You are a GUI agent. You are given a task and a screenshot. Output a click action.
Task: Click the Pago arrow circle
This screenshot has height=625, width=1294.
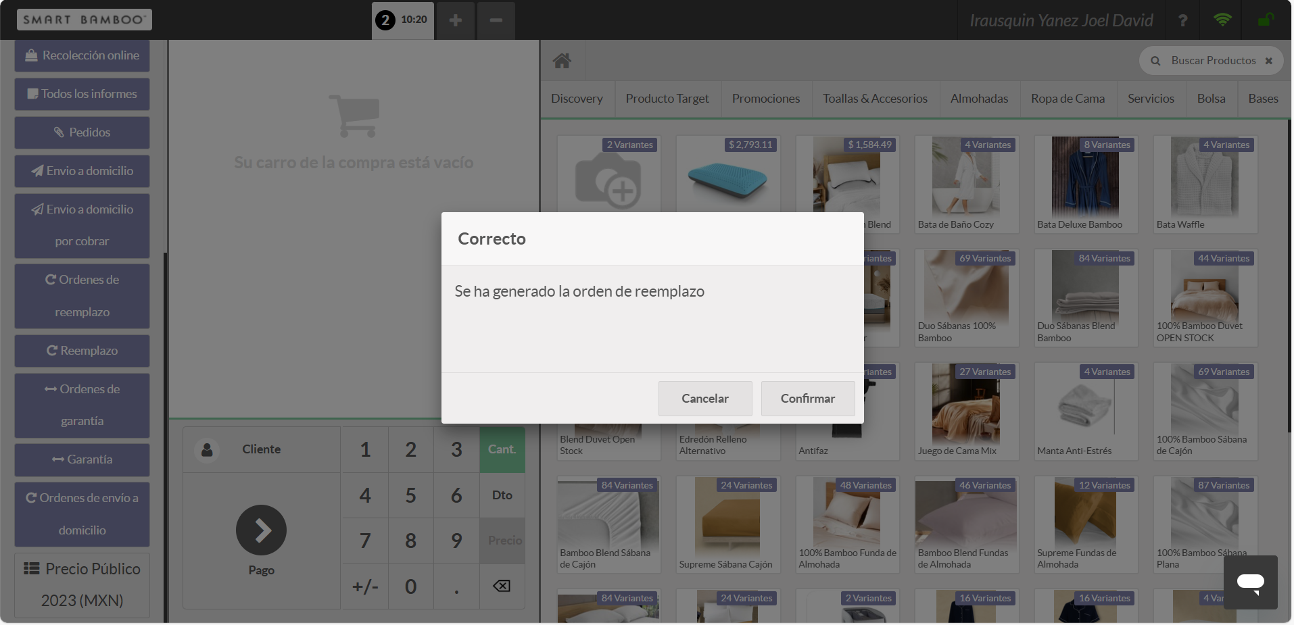pos(261,530)
